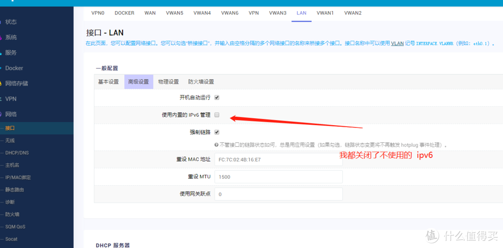Image resolution: width=503 pixels, height=248 pixels.
Task: Open DHCP/DNS sidebar submenu item
Action: 17,153
